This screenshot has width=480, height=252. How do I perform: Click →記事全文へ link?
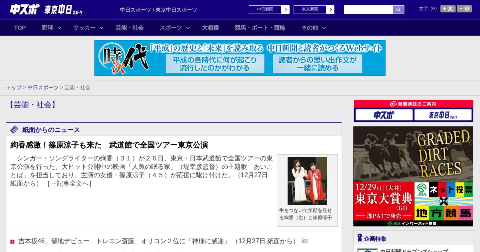point(70,184)
